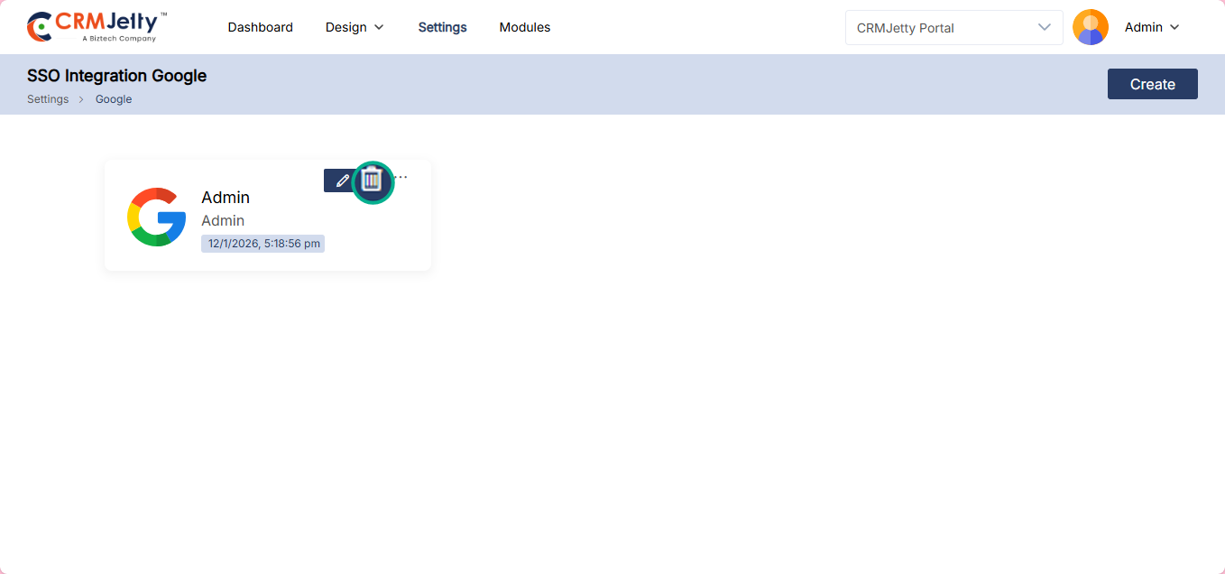
Task: Click the chevron next to Design
Action: [379, 27]
